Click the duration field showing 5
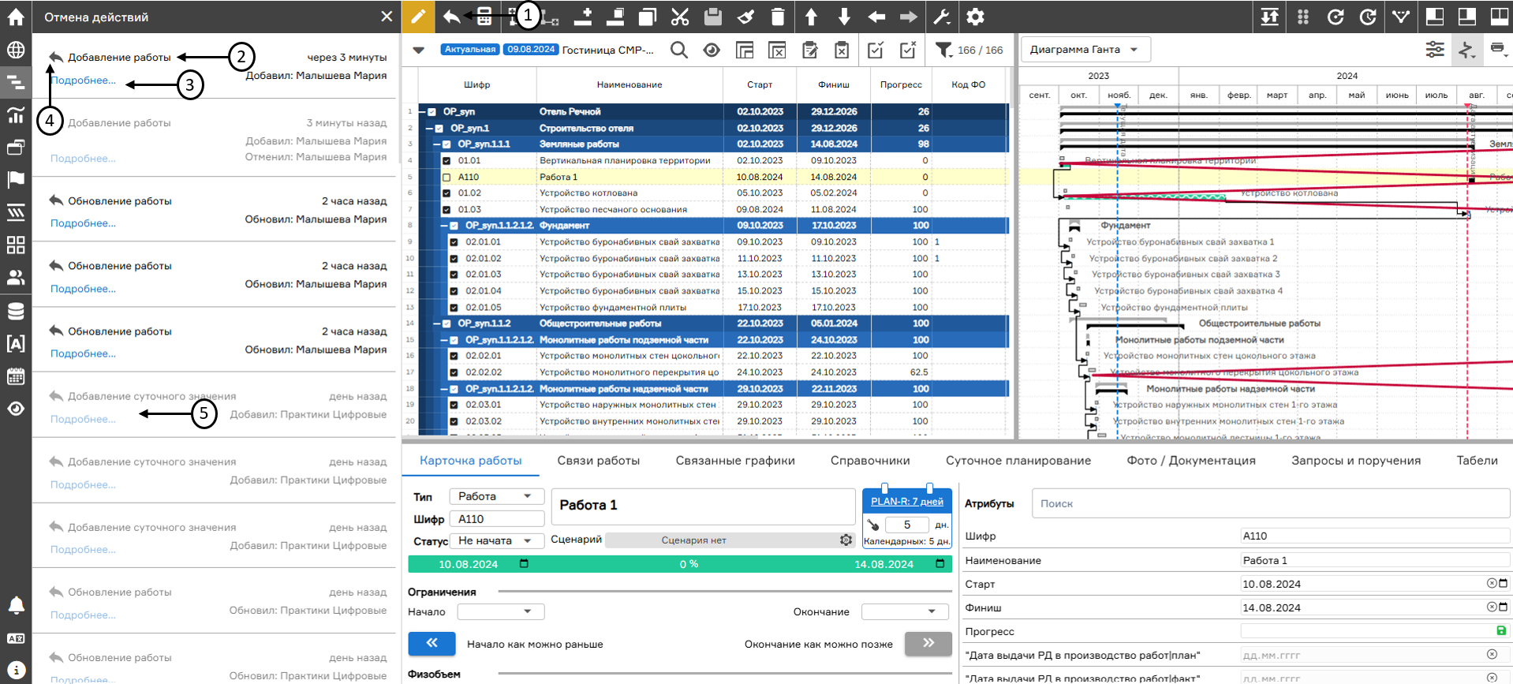Image resolution: width=1513 pixels, height=684 pixels. click(x=907, y=525)
